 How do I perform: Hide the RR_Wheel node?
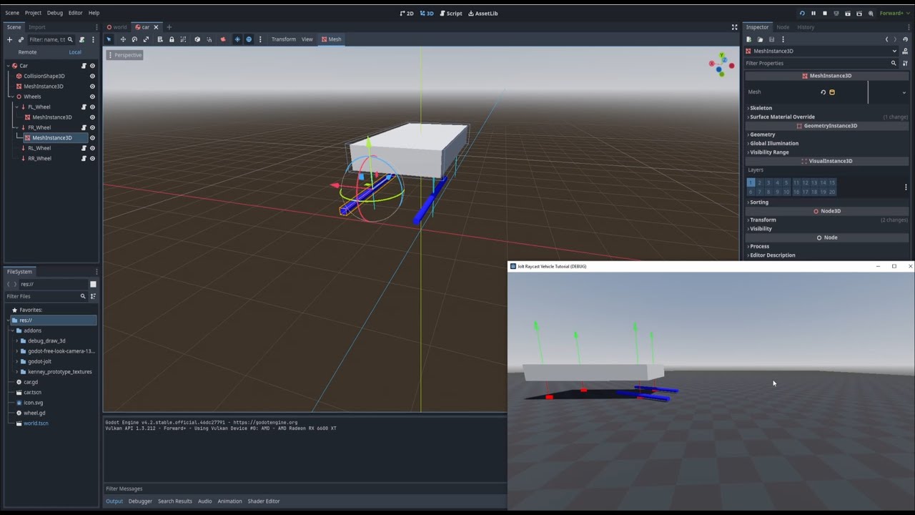coord(92,158)
